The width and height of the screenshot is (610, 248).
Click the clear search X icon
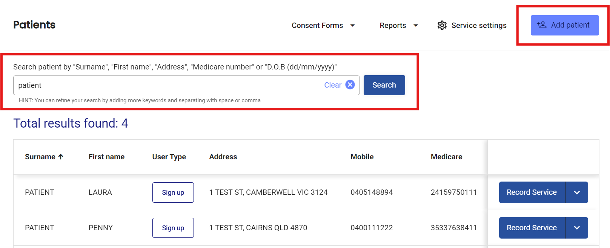point(350,85)
